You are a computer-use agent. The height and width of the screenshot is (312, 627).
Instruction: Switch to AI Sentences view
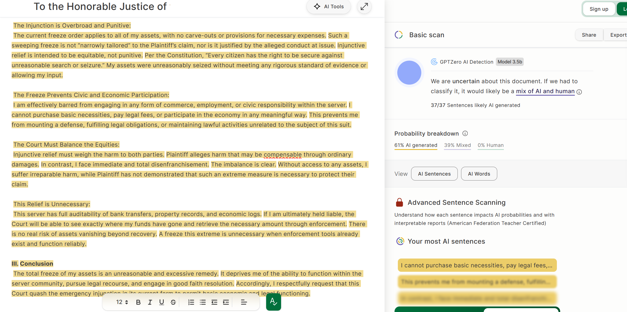[434, 174]
